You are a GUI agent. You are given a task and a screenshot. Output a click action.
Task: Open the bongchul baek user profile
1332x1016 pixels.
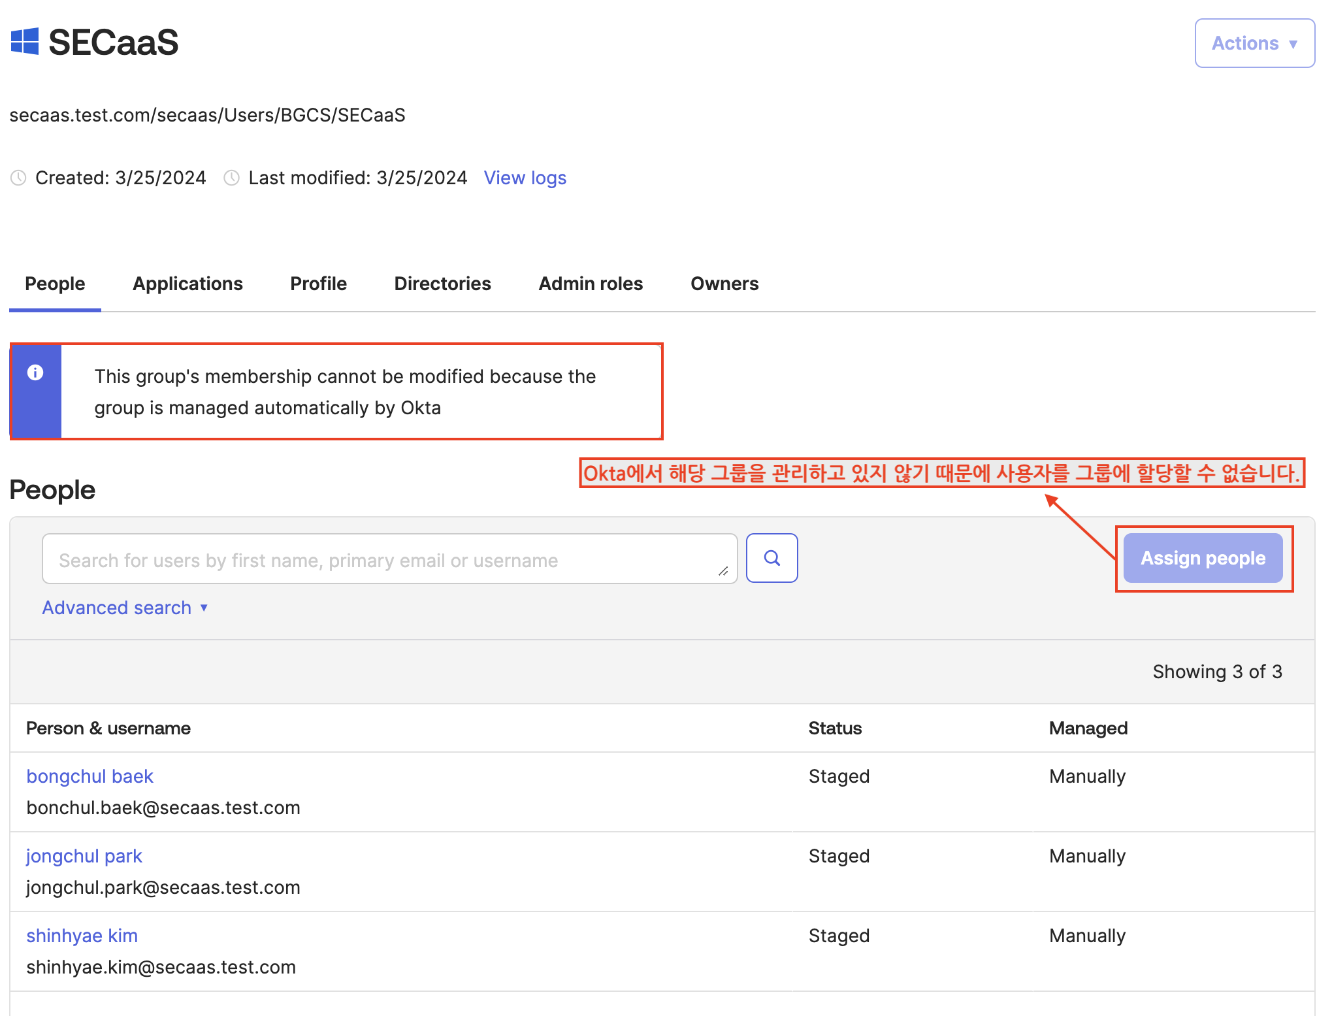click(x=89, y=776)
